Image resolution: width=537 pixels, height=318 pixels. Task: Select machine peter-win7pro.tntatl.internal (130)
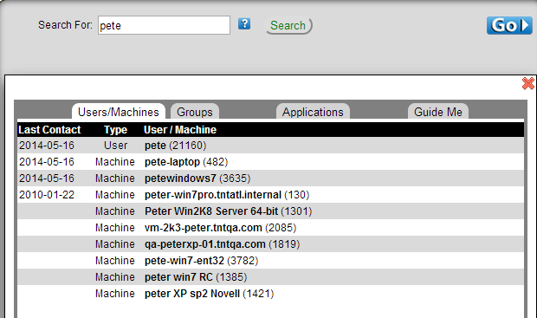227,195
